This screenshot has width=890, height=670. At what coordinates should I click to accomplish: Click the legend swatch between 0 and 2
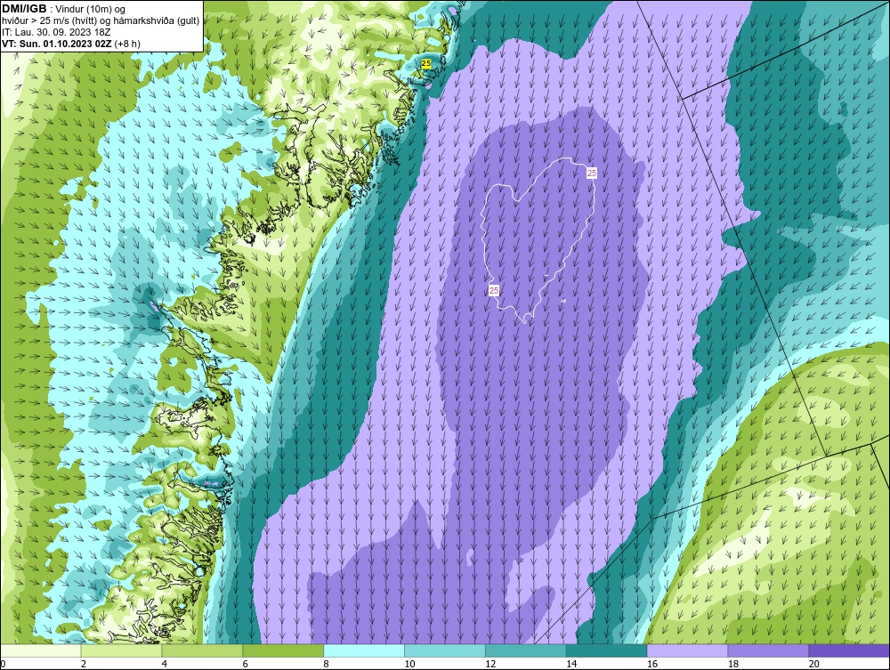point(41,650)
